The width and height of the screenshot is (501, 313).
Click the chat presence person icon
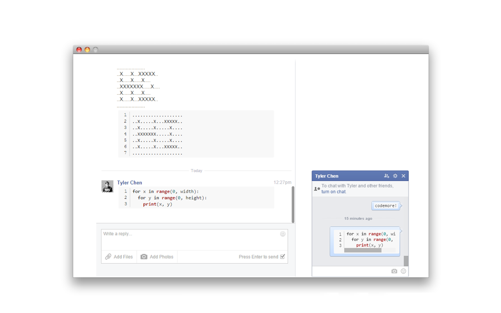coord(317,189)
